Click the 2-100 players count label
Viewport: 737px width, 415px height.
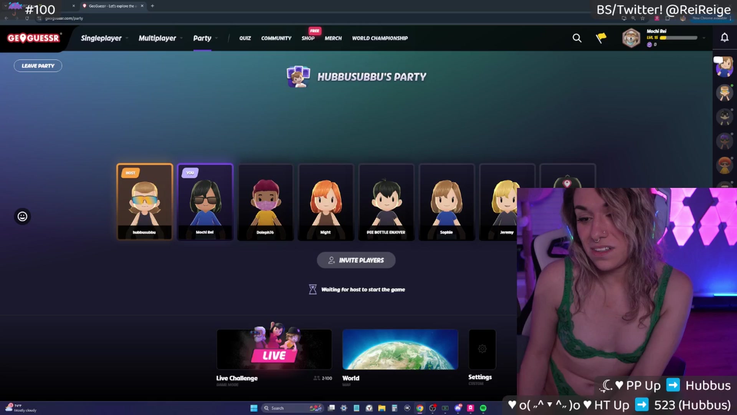click(323, 378)
